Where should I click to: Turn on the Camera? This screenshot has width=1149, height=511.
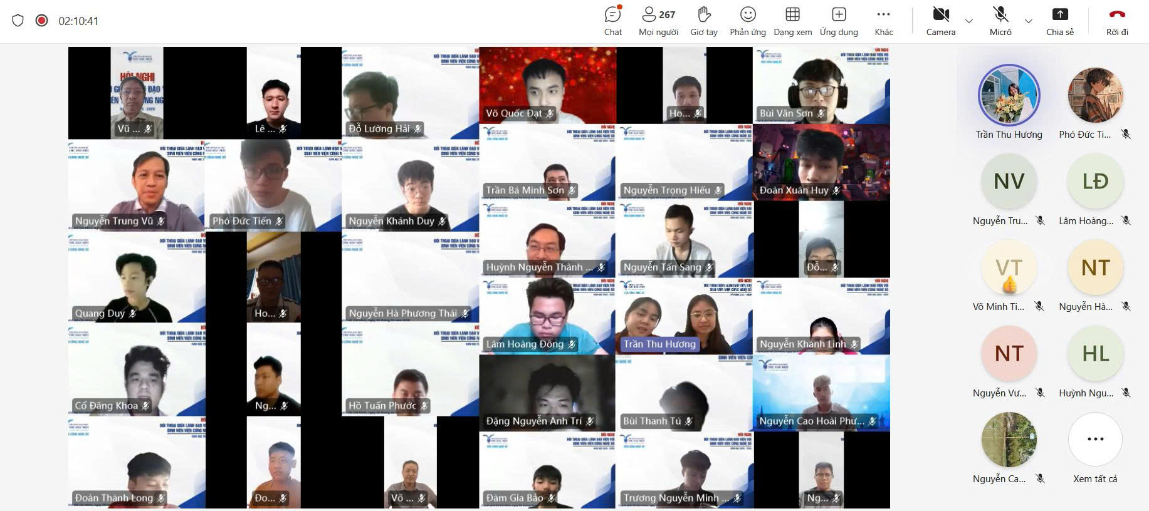point(940,21)
